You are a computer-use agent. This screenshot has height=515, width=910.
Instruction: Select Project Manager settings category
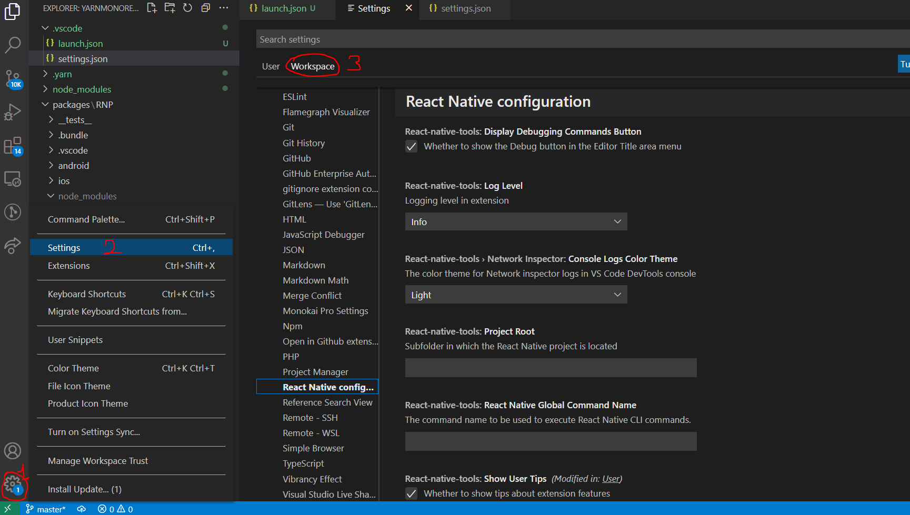[x=315, y=372]
